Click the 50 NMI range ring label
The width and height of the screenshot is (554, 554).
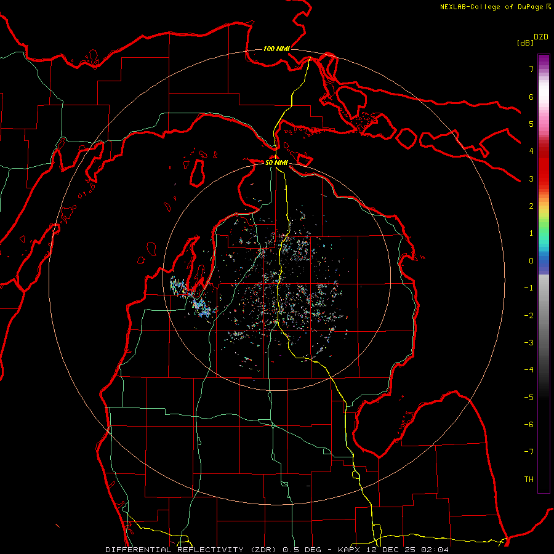click(276, 163)
